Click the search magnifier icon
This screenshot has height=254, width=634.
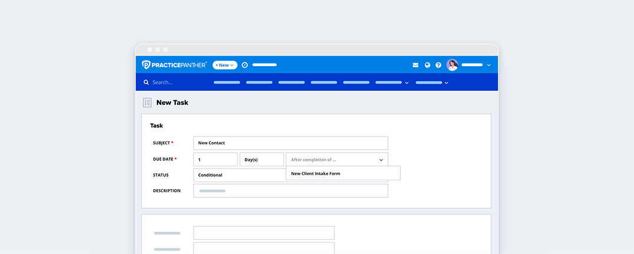click(146, 82)
